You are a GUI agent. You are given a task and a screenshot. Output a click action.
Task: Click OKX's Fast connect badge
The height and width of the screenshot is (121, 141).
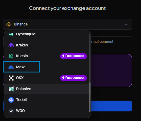click(x=73, y=78)
